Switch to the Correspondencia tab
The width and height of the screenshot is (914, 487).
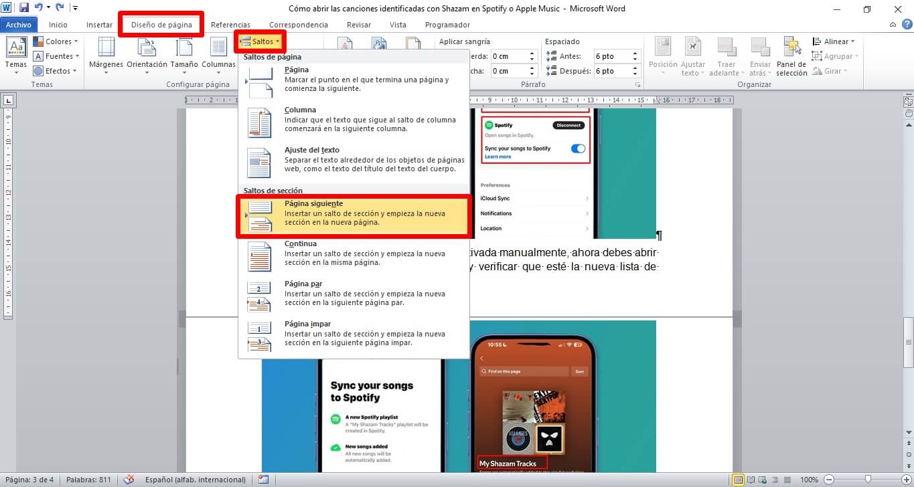pyautogui.click(x=299, y=25)
